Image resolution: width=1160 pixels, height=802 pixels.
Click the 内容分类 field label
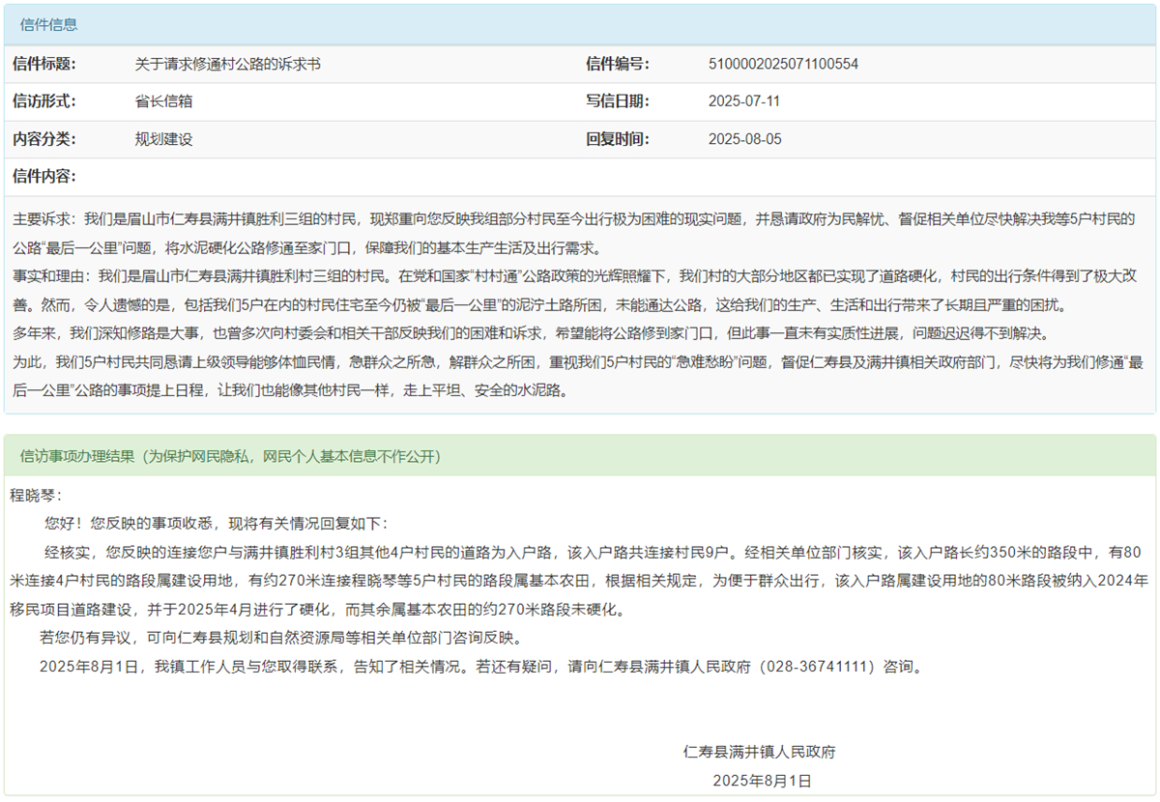pos(43,139)
